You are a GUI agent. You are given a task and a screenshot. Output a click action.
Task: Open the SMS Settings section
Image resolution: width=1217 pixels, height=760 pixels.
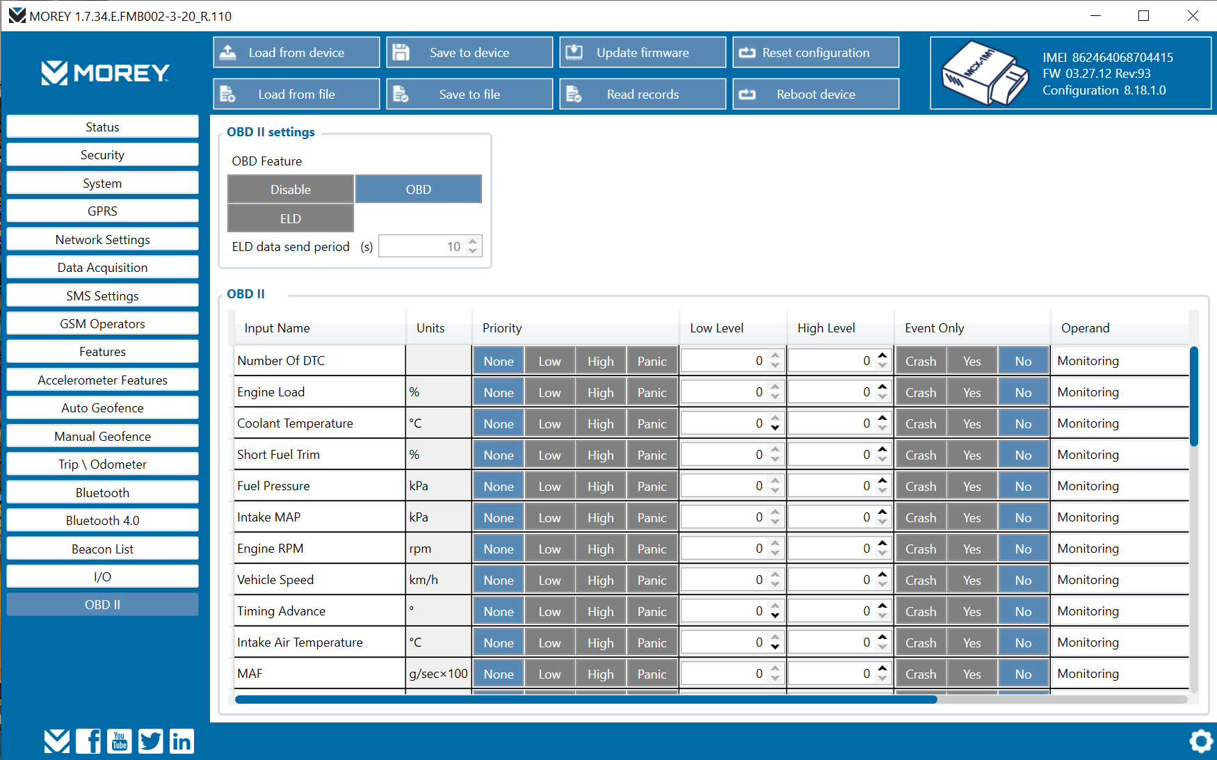click(x=102, y=296)
